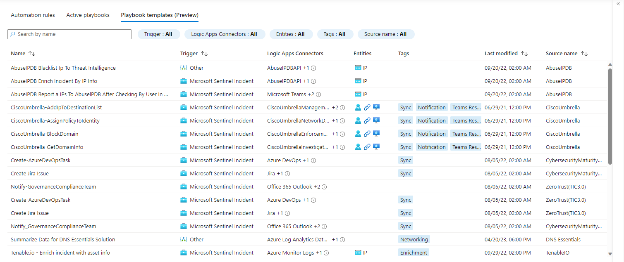Screen dimensions: 624x262
Task: Open the Source name filter pill
Action: point(386,34)
